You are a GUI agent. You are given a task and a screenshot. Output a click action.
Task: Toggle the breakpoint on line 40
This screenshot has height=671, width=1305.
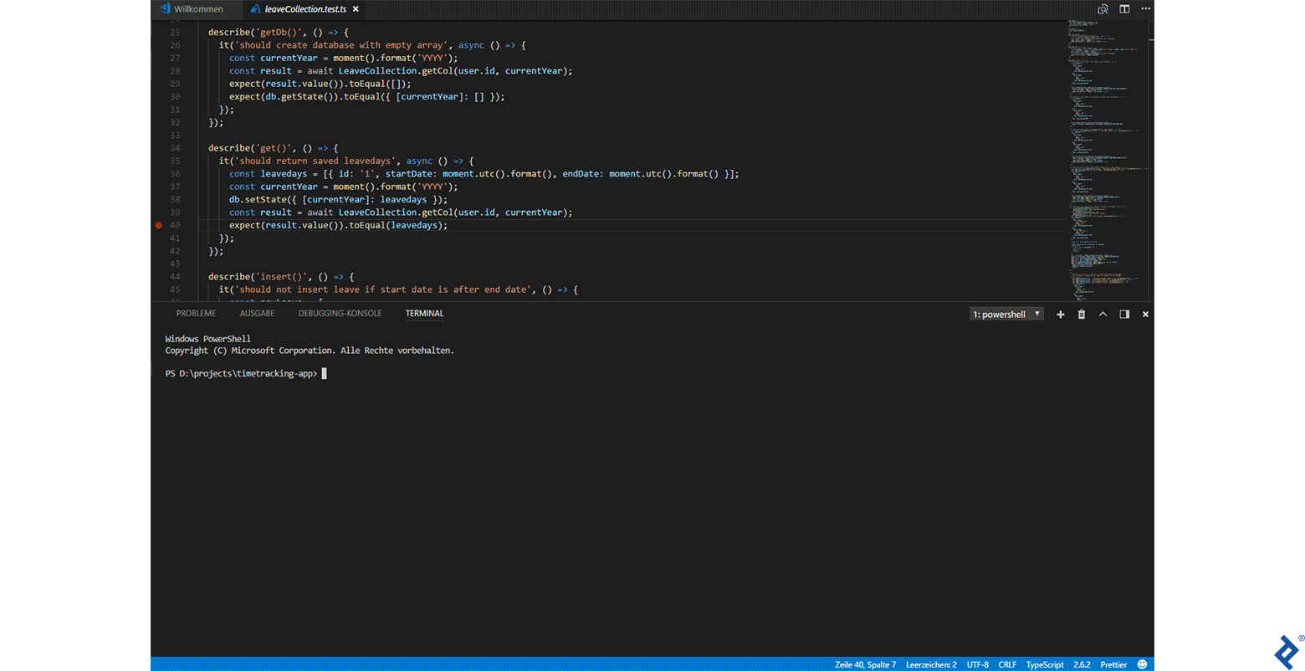point(159,225)
